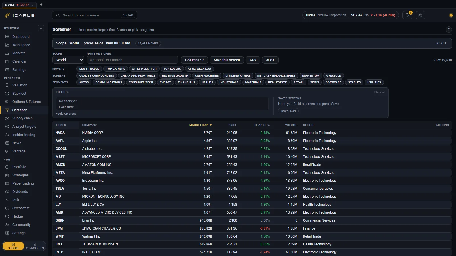Switch to the Stocks mode
The width and height of the screenshot is (456, 256).
(13, 246)
